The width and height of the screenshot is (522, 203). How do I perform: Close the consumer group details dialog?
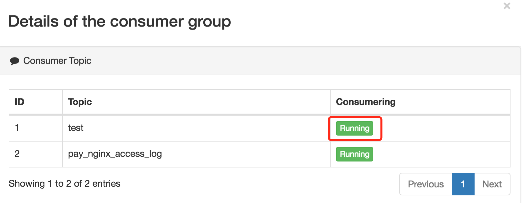[507, 6]
